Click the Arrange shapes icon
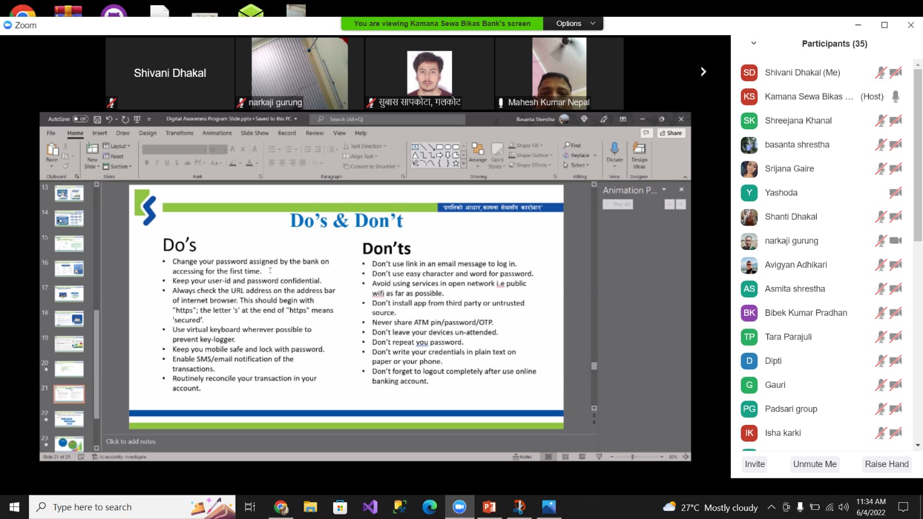The image size is (923, 519). point(477,151)
